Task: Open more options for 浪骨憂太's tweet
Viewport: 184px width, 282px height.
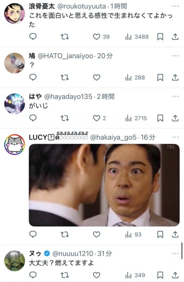Action: [175, 6]
